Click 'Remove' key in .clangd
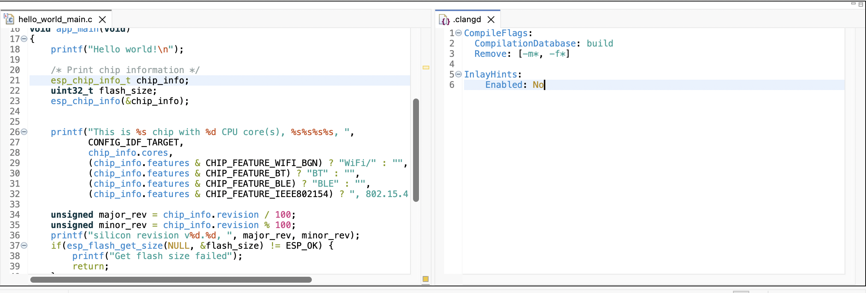The height and width of the screenshot is (293, 866). pyautogui.click(x=491, y=54)
